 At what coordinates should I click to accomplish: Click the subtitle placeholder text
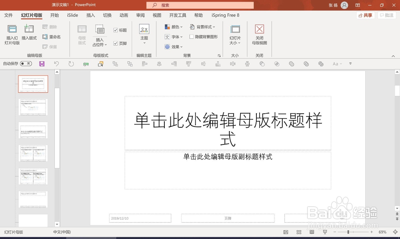tap(228, 156)
